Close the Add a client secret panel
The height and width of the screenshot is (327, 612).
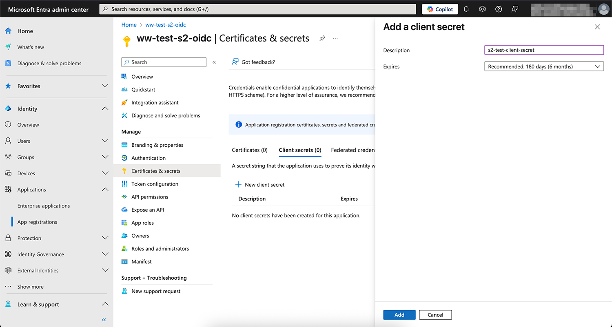pyautogui.click(x=597, y=27)
